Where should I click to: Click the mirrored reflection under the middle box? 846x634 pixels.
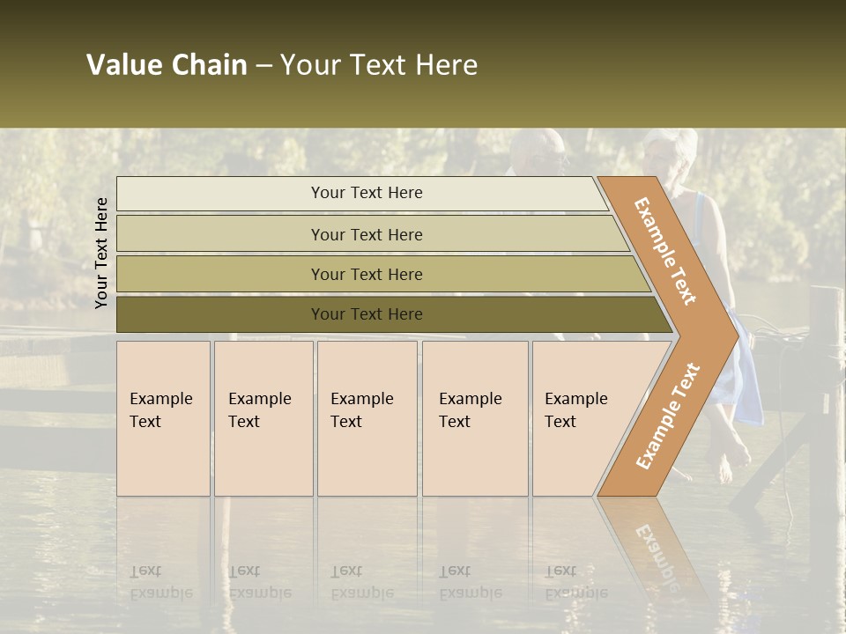[367, 564]
